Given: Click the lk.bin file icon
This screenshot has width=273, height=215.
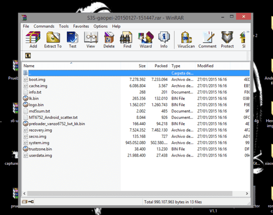Looking at the screenshot, I should 26,98.
